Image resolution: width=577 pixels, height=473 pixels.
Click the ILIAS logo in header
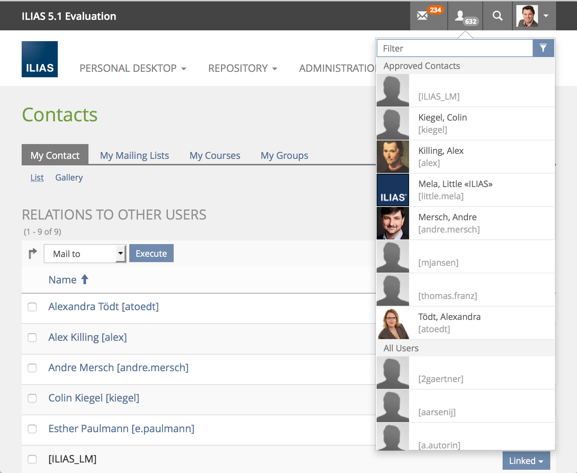[40, 59]
